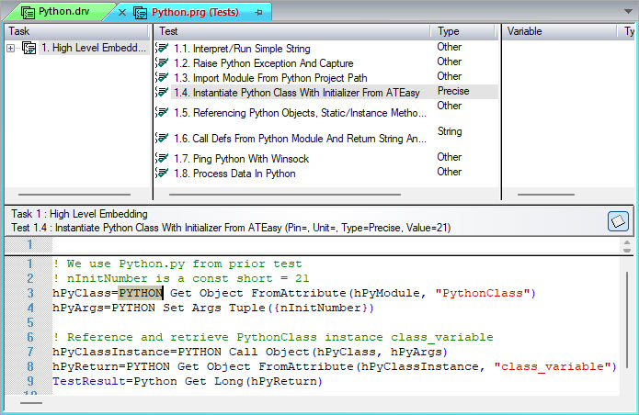Click the Test pane horizontal scrollbar
639x415 pixels.
285,195
